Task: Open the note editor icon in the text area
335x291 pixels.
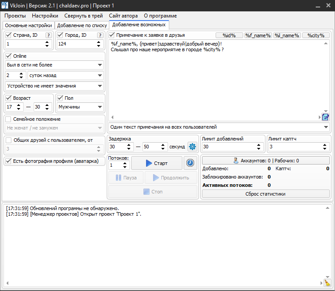Action: coord(325,117)
